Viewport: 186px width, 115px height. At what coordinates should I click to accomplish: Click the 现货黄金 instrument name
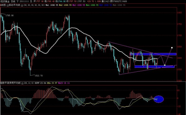(x=5, y=2)
